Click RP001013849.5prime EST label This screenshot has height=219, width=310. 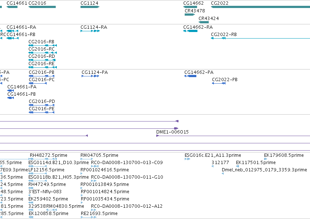pos(105,184)
